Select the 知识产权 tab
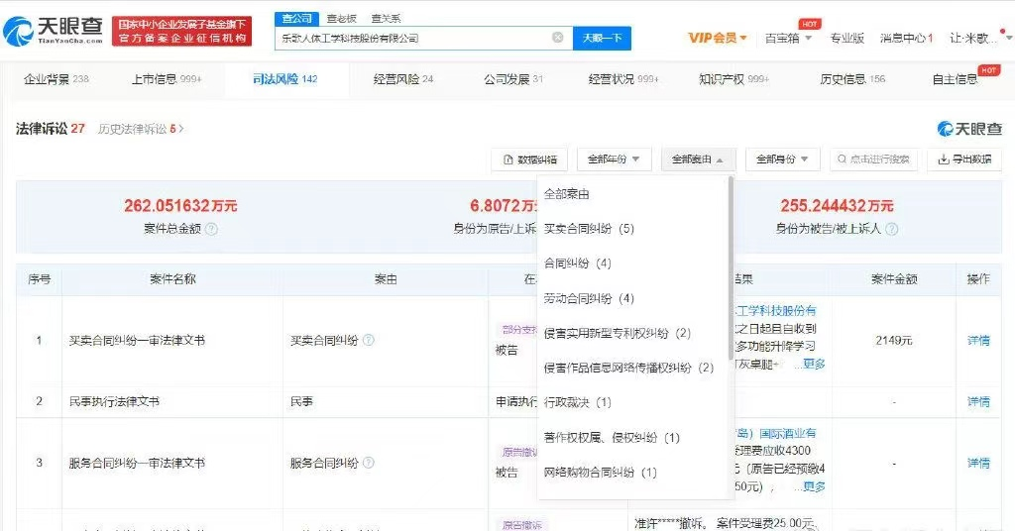1015x531 pixels. 733,79
